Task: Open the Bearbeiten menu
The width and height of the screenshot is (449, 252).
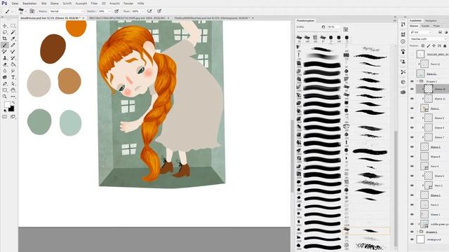Action: click(x=29, y=3)
